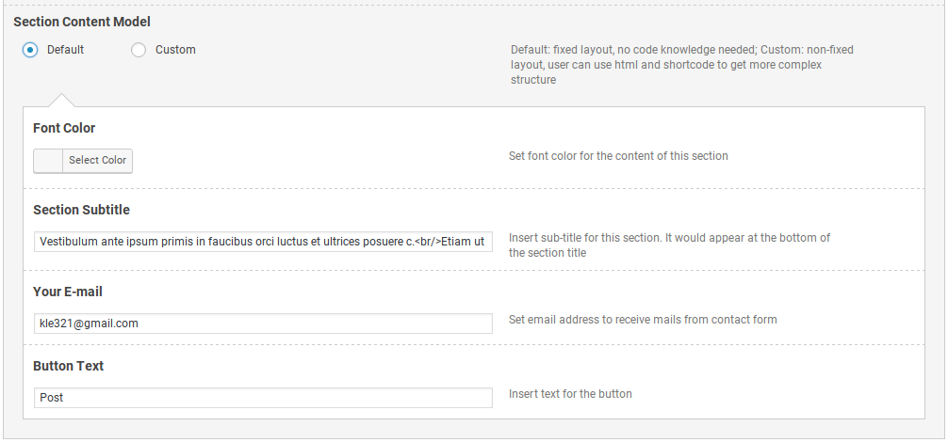Click the Your E-mail heading label
Screen dimensions: 948x442
click(68, 292)
